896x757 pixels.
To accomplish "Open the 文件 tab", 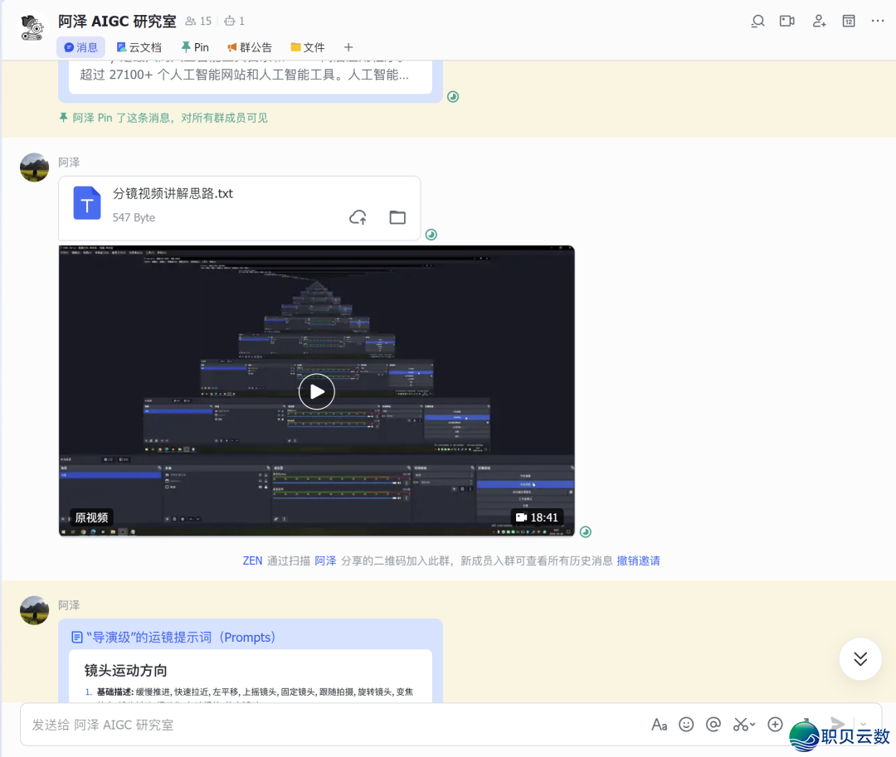I will 308,47.
